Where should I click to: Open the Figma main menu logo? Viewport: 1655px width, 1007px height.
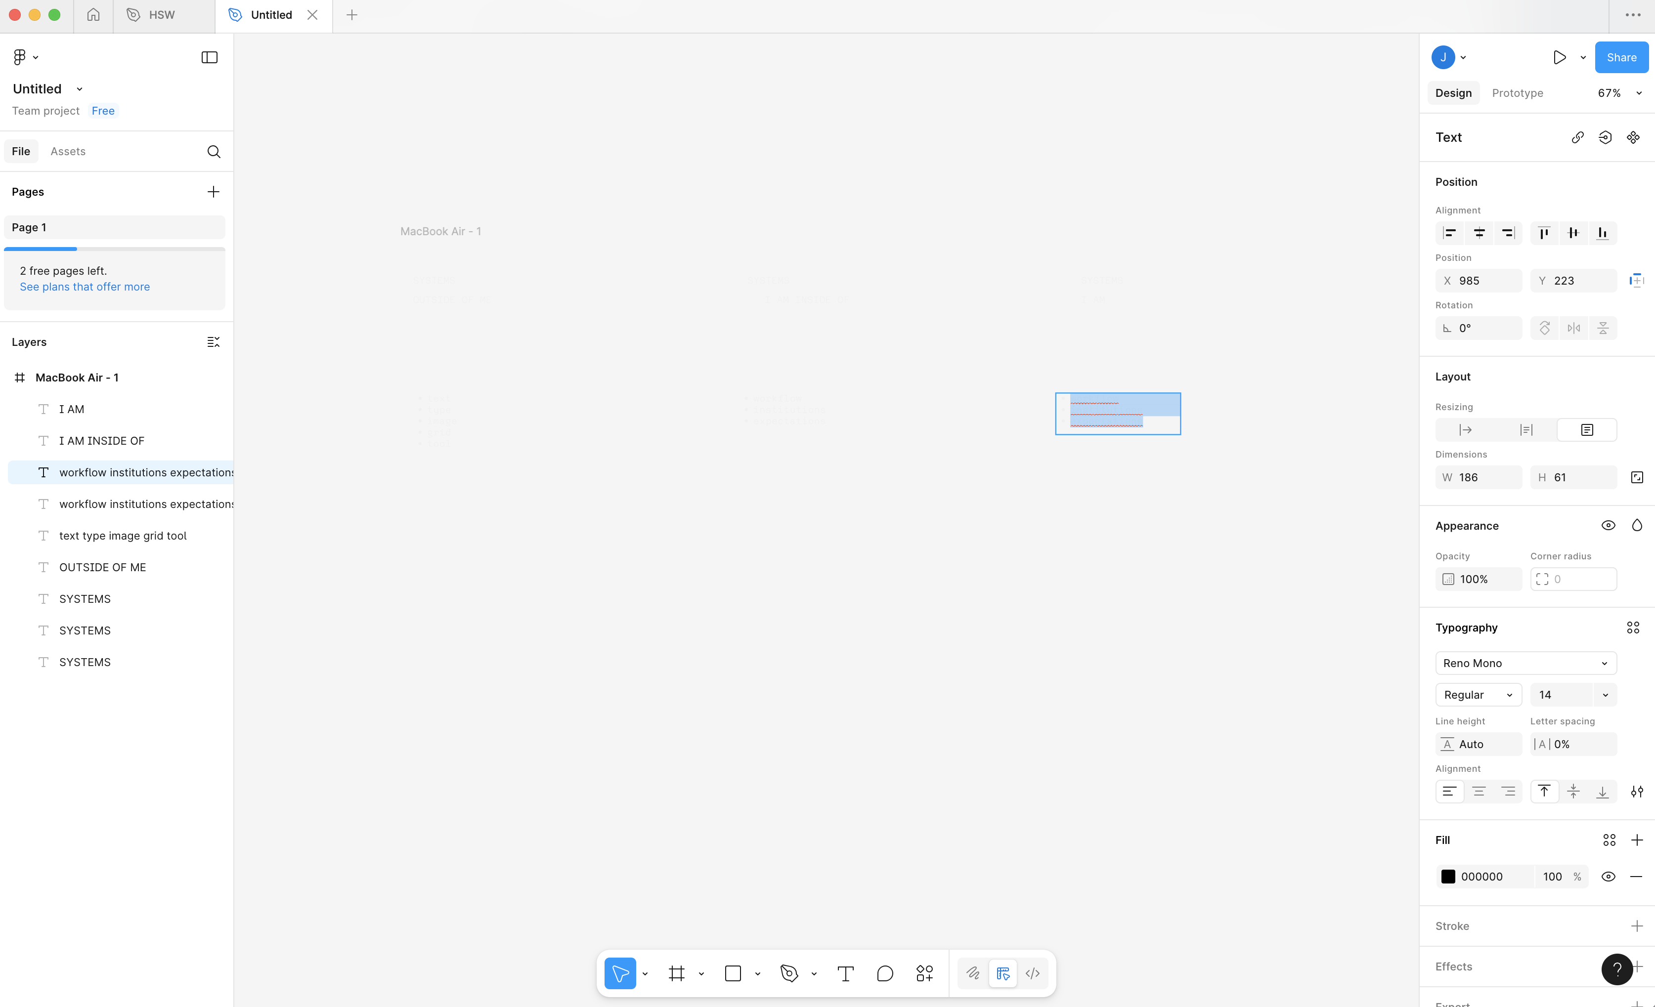click(20, 57)
